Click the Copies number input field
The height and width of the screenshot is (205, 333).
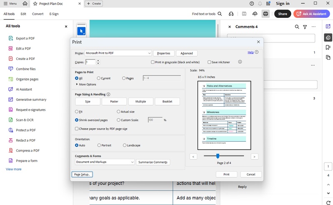tap(90, 62)
